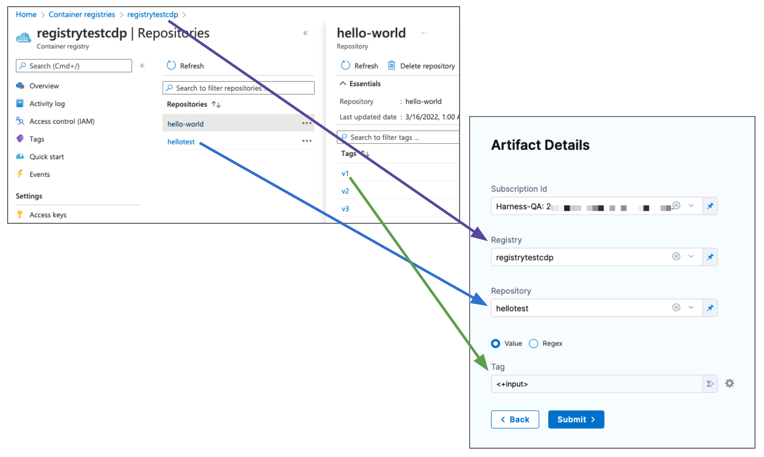Open the gear settings next to Tag

click(x=729, y=384)
